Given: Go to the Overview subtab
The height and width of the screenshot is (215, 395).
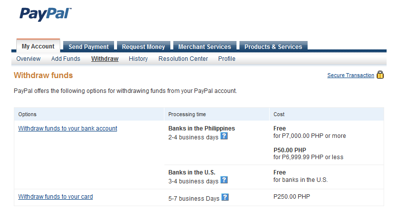Looking at the screenshot, I should tap(28, 59).
